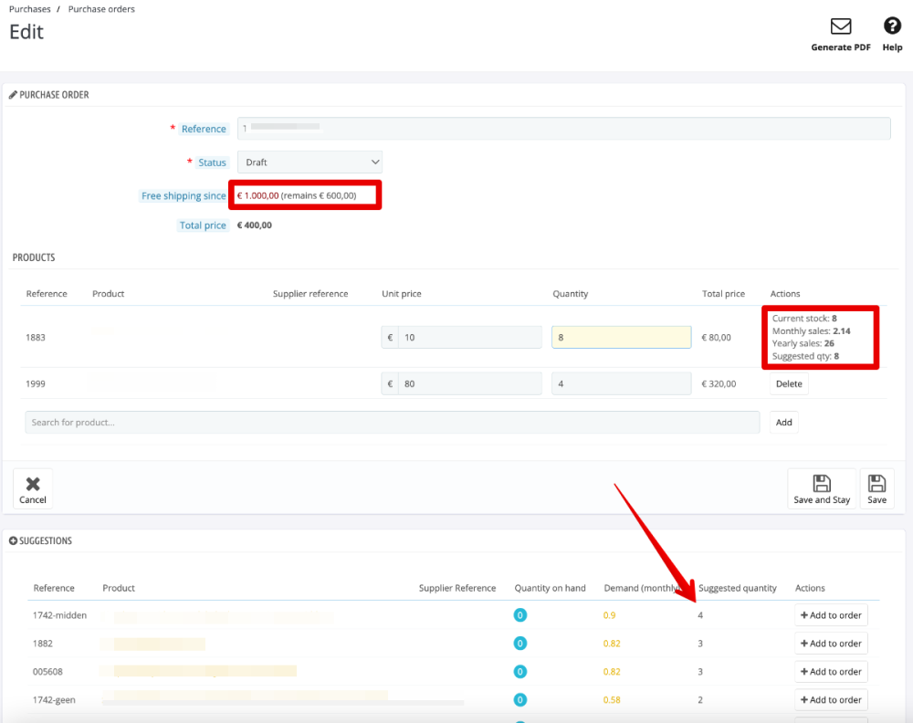The height and width of the screenshot is (723, 913).
Task: Focus the Search for product field
Action: [x=392, y=423]
